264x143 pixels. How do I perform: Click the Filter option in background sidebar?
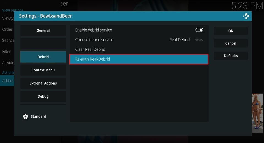pos(6,51)
